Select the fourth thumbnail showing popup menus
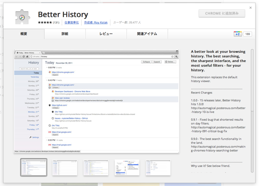 point(127,167)
